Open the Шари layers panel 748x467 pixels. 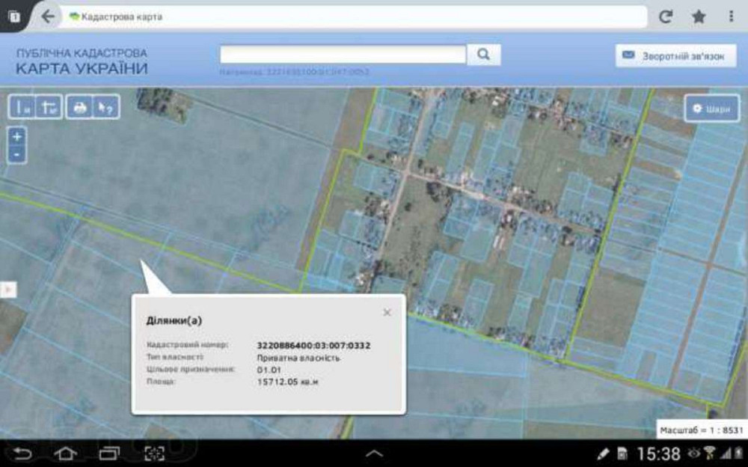711,109
